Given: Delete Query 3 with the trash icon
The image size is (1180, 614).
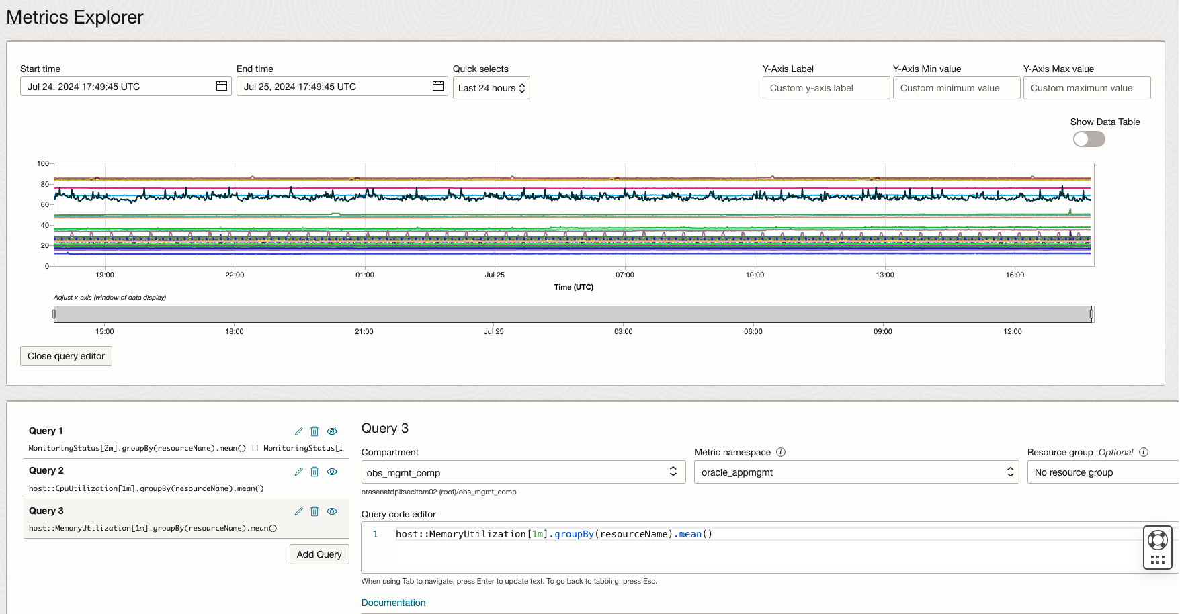Looking at the screenshot, I should point(314,511).
